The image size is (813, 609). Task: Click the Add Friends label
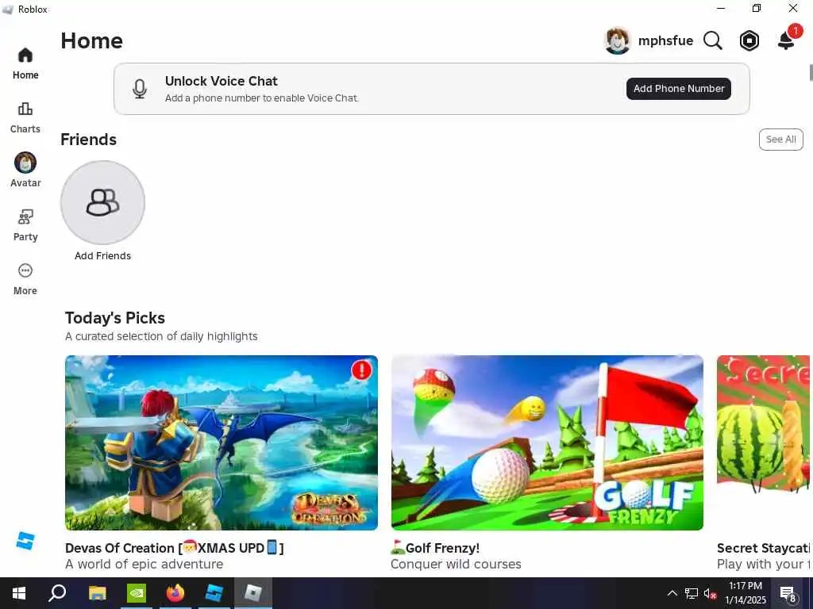[x=102, y=256]
